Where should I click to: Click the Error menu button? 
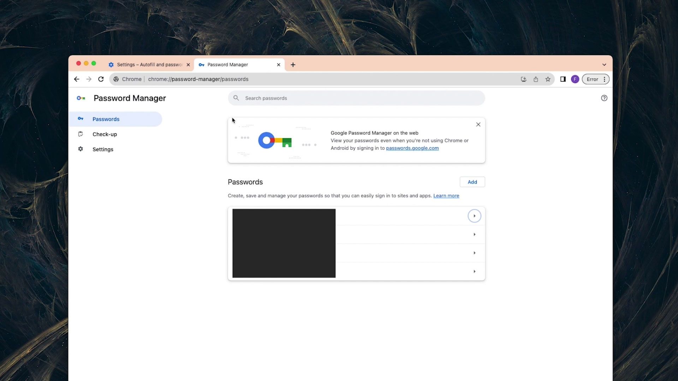(596, 79)
